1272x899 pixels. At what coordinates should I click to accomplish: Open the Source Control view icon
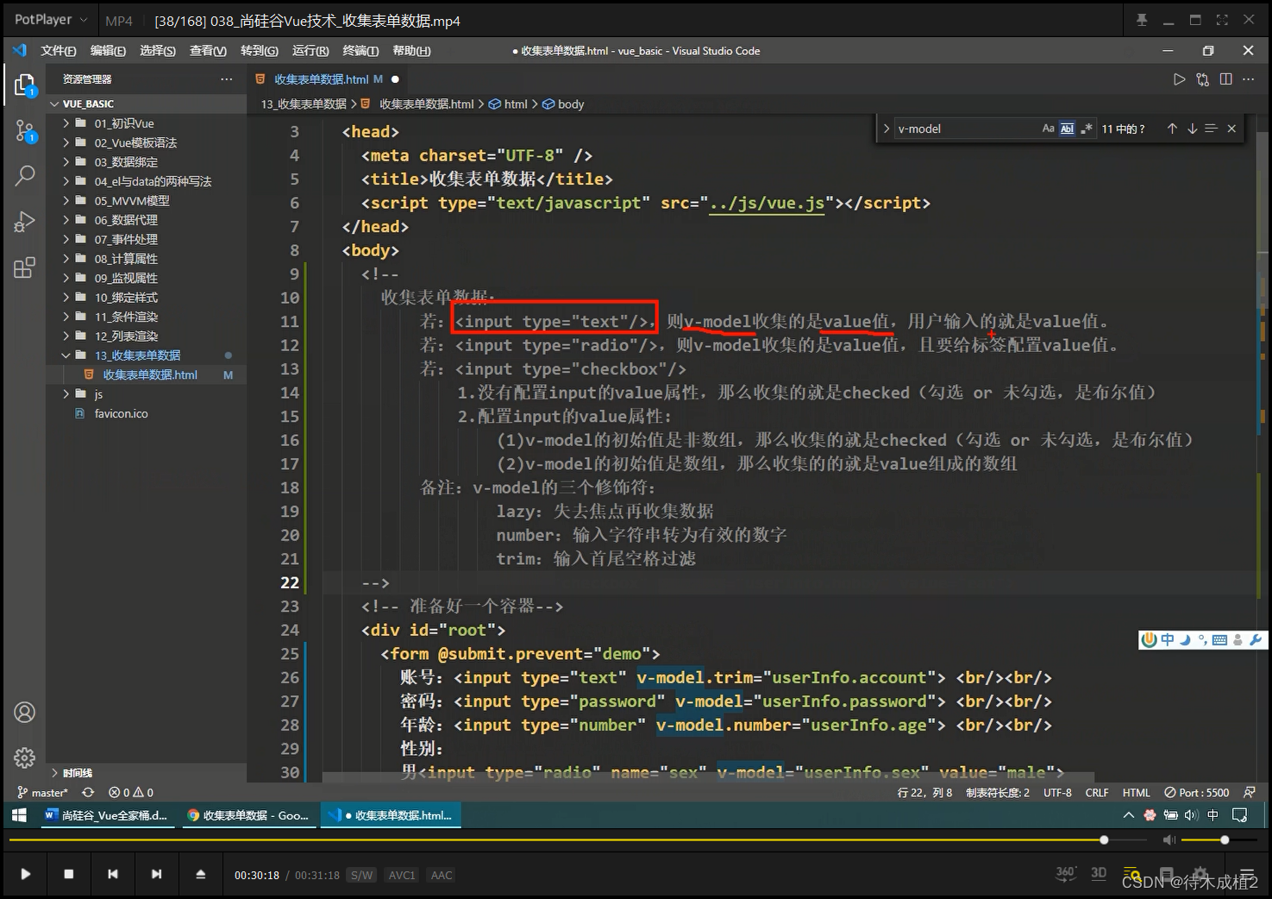(x=24, y=131)
